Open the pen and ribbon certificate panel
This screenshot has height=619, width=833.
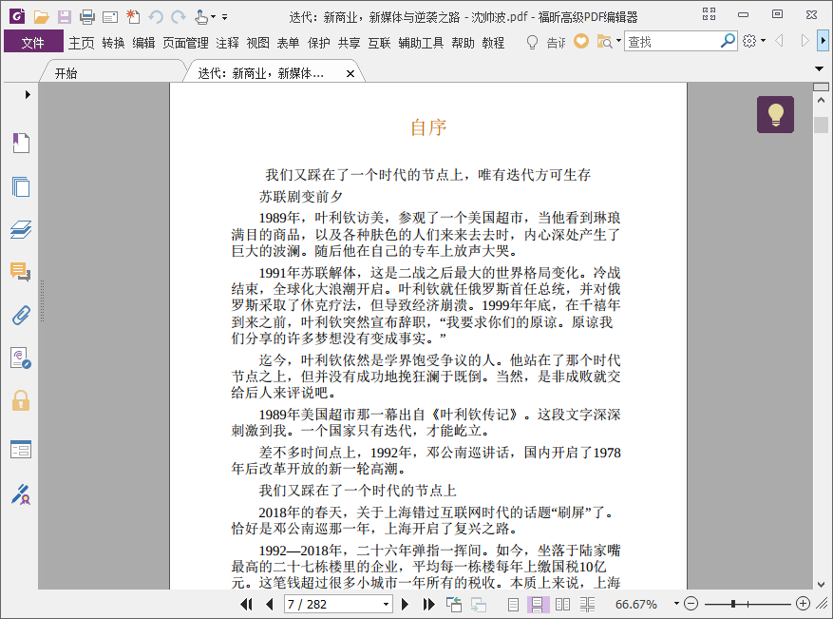21,494
